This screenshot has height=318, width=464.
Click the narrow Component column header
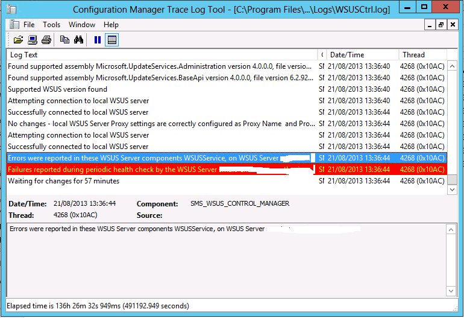[x=322, y=55]
